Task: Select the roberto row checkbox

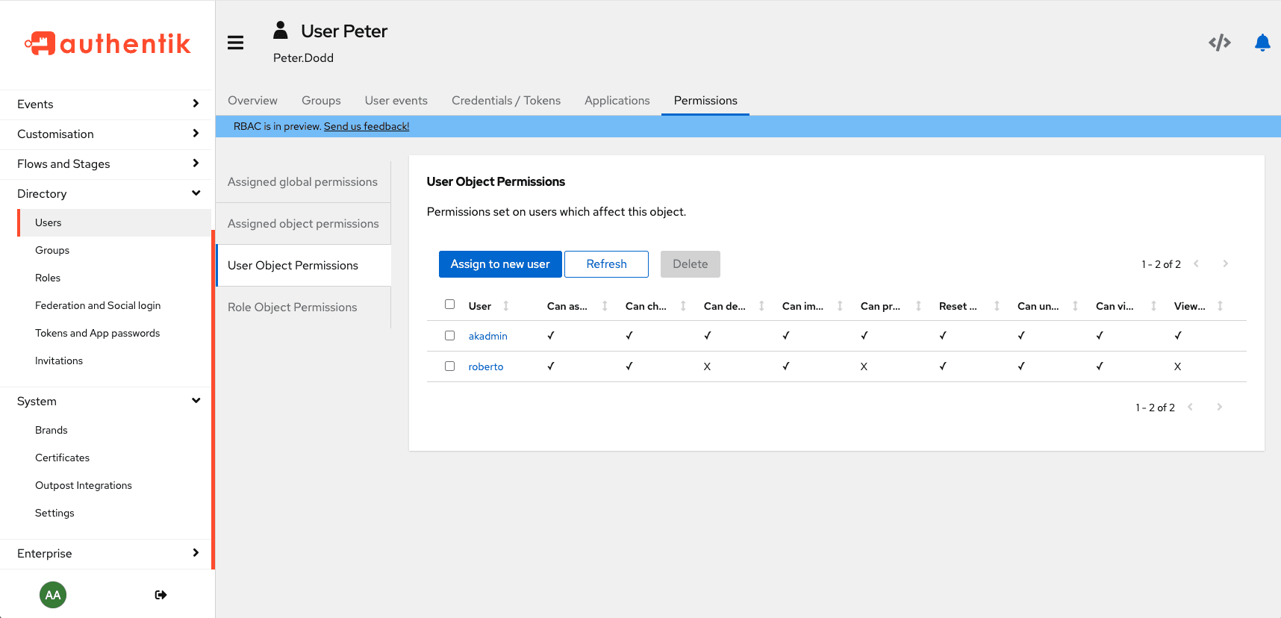Action: [449, 366]
